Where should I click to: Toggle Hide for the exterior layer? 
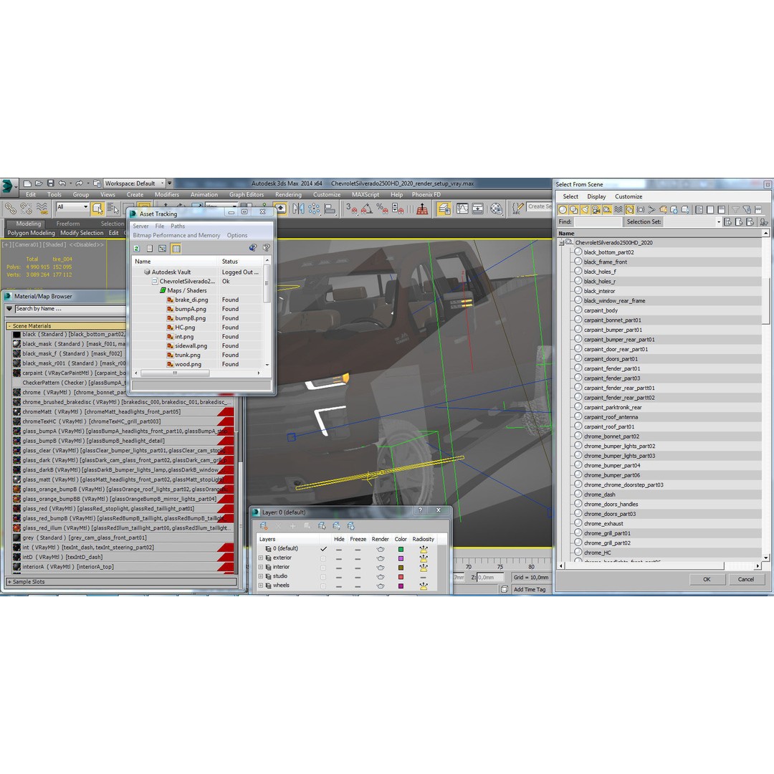[339, 558]
